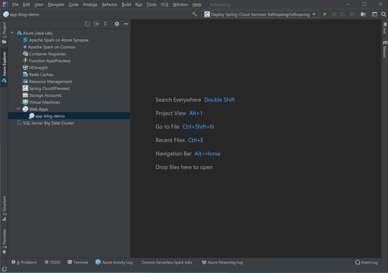This screenshot has width=388, height=273.
Task: Open the TODO tool window
Action: [52, 263]
